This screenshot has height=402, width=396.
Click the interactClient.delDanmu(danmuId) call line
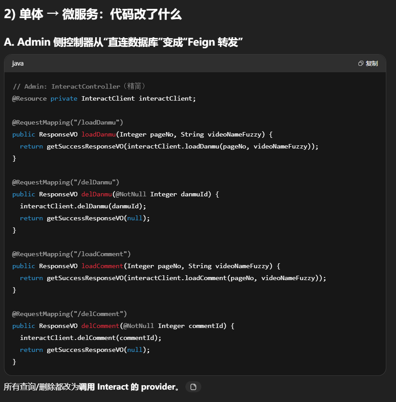point(83,206)
